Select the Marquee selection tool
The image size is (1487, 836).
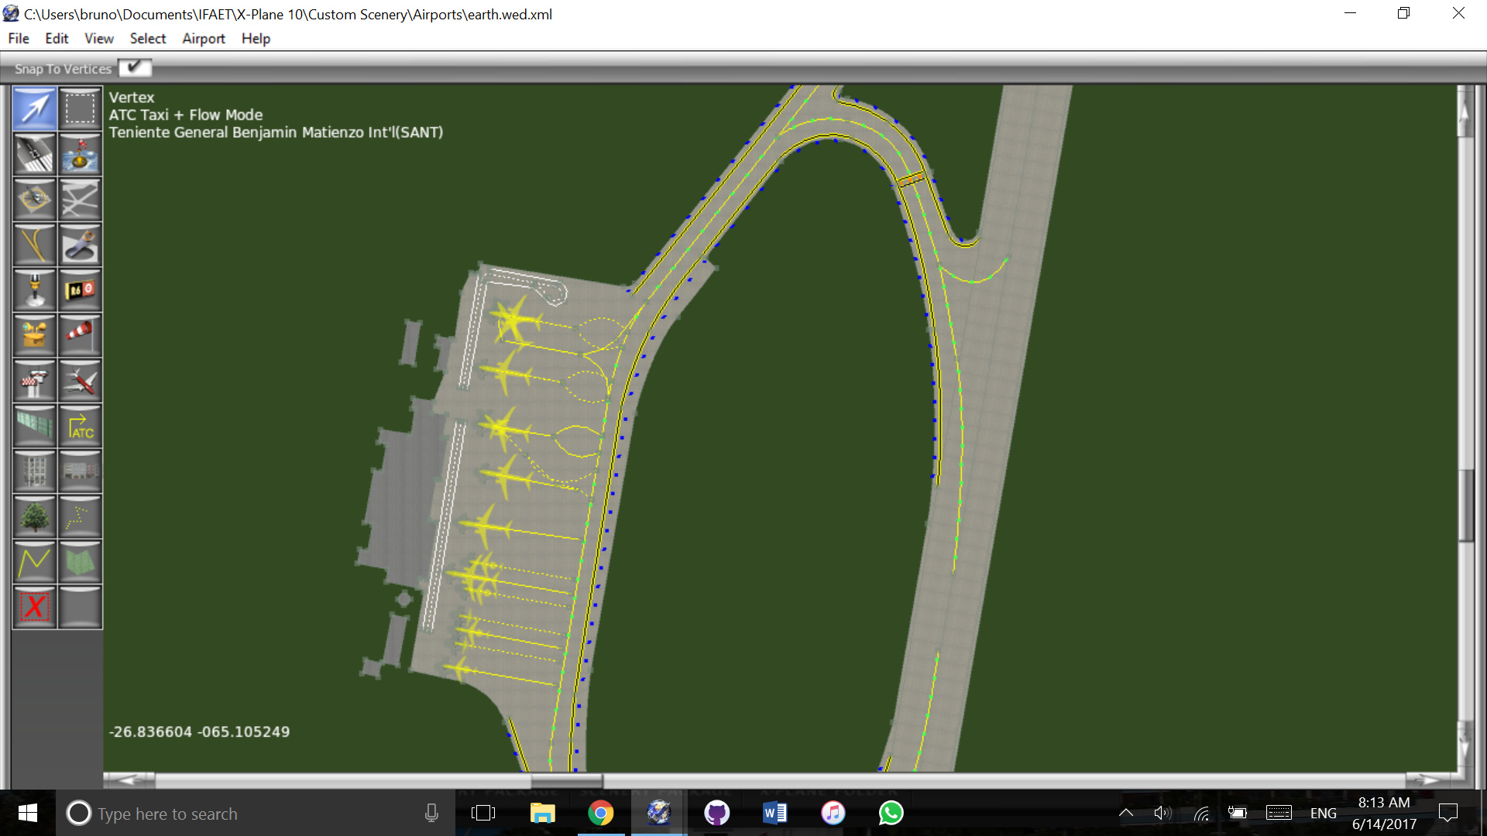80,108
